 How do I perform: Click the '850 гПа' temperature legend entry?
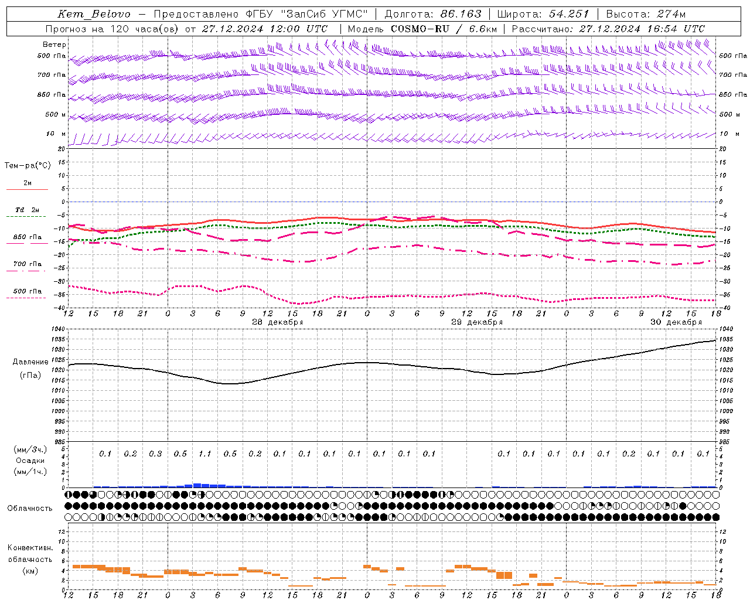tap(27, 237)
